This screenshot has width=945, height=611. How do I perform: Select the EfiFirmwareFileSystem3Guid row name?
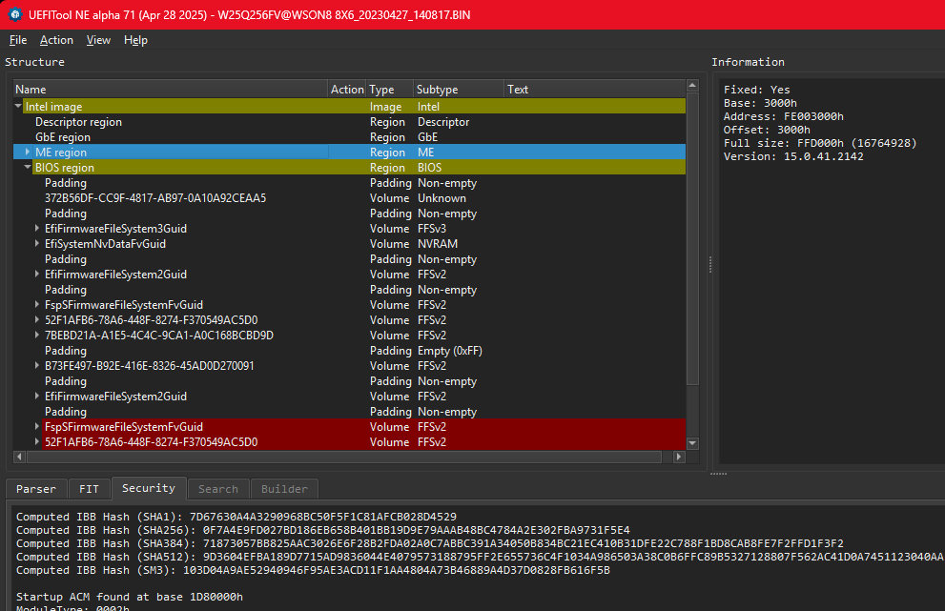click(115, 229)
